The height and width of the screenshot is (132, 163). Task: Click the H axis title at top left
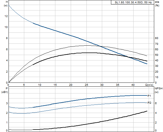tap(7, 2)
